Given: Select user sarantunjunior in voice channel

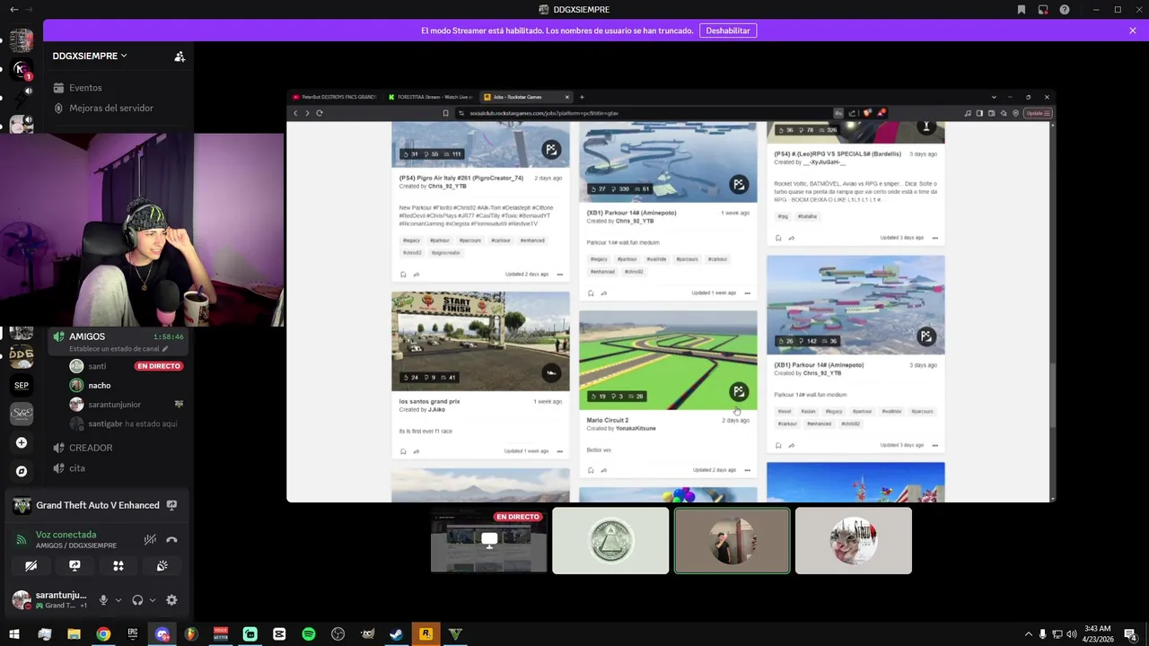Looking at the screenshot, I should tap(115, 405).
